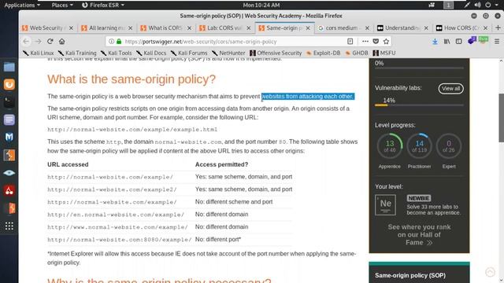Open the downloads arrow panel
The width and height of the screenshot is (504, 283).
pos(435,42)
